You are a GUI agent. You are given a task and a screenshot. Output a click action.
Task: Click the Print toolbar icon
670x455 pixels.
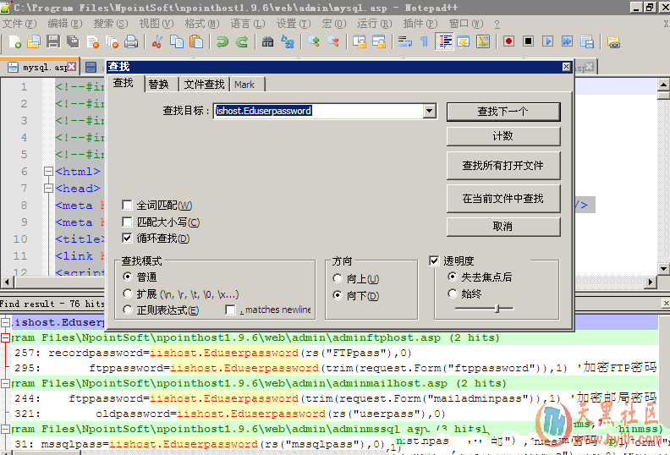(x=131, y=41)
